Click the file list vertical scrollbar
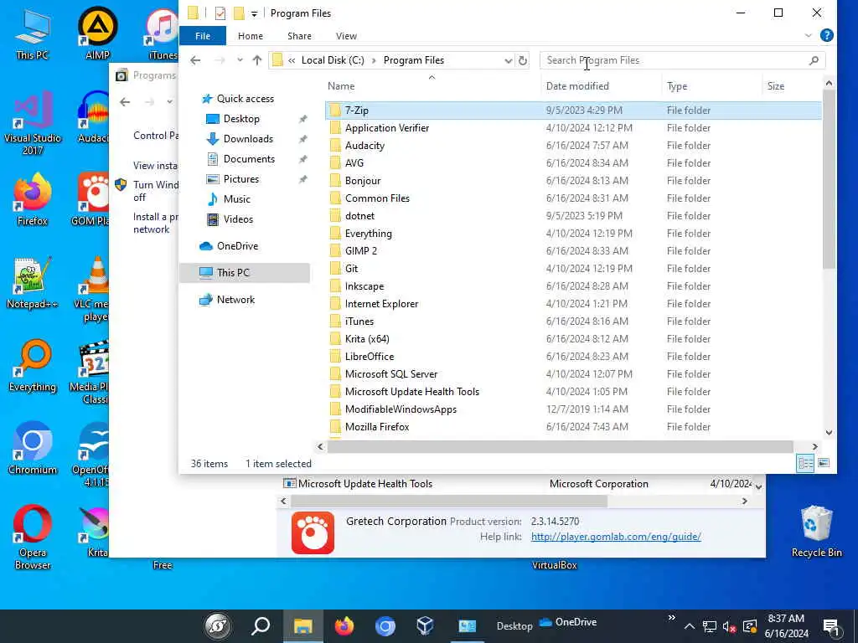This screenshot has height=643, width=858. click(829, 179)
